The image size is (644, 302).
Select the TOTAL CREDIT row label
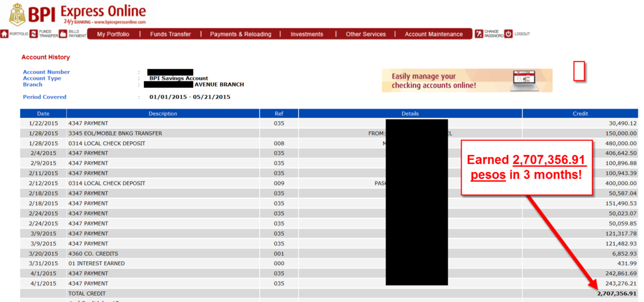(x=87, y=293)
